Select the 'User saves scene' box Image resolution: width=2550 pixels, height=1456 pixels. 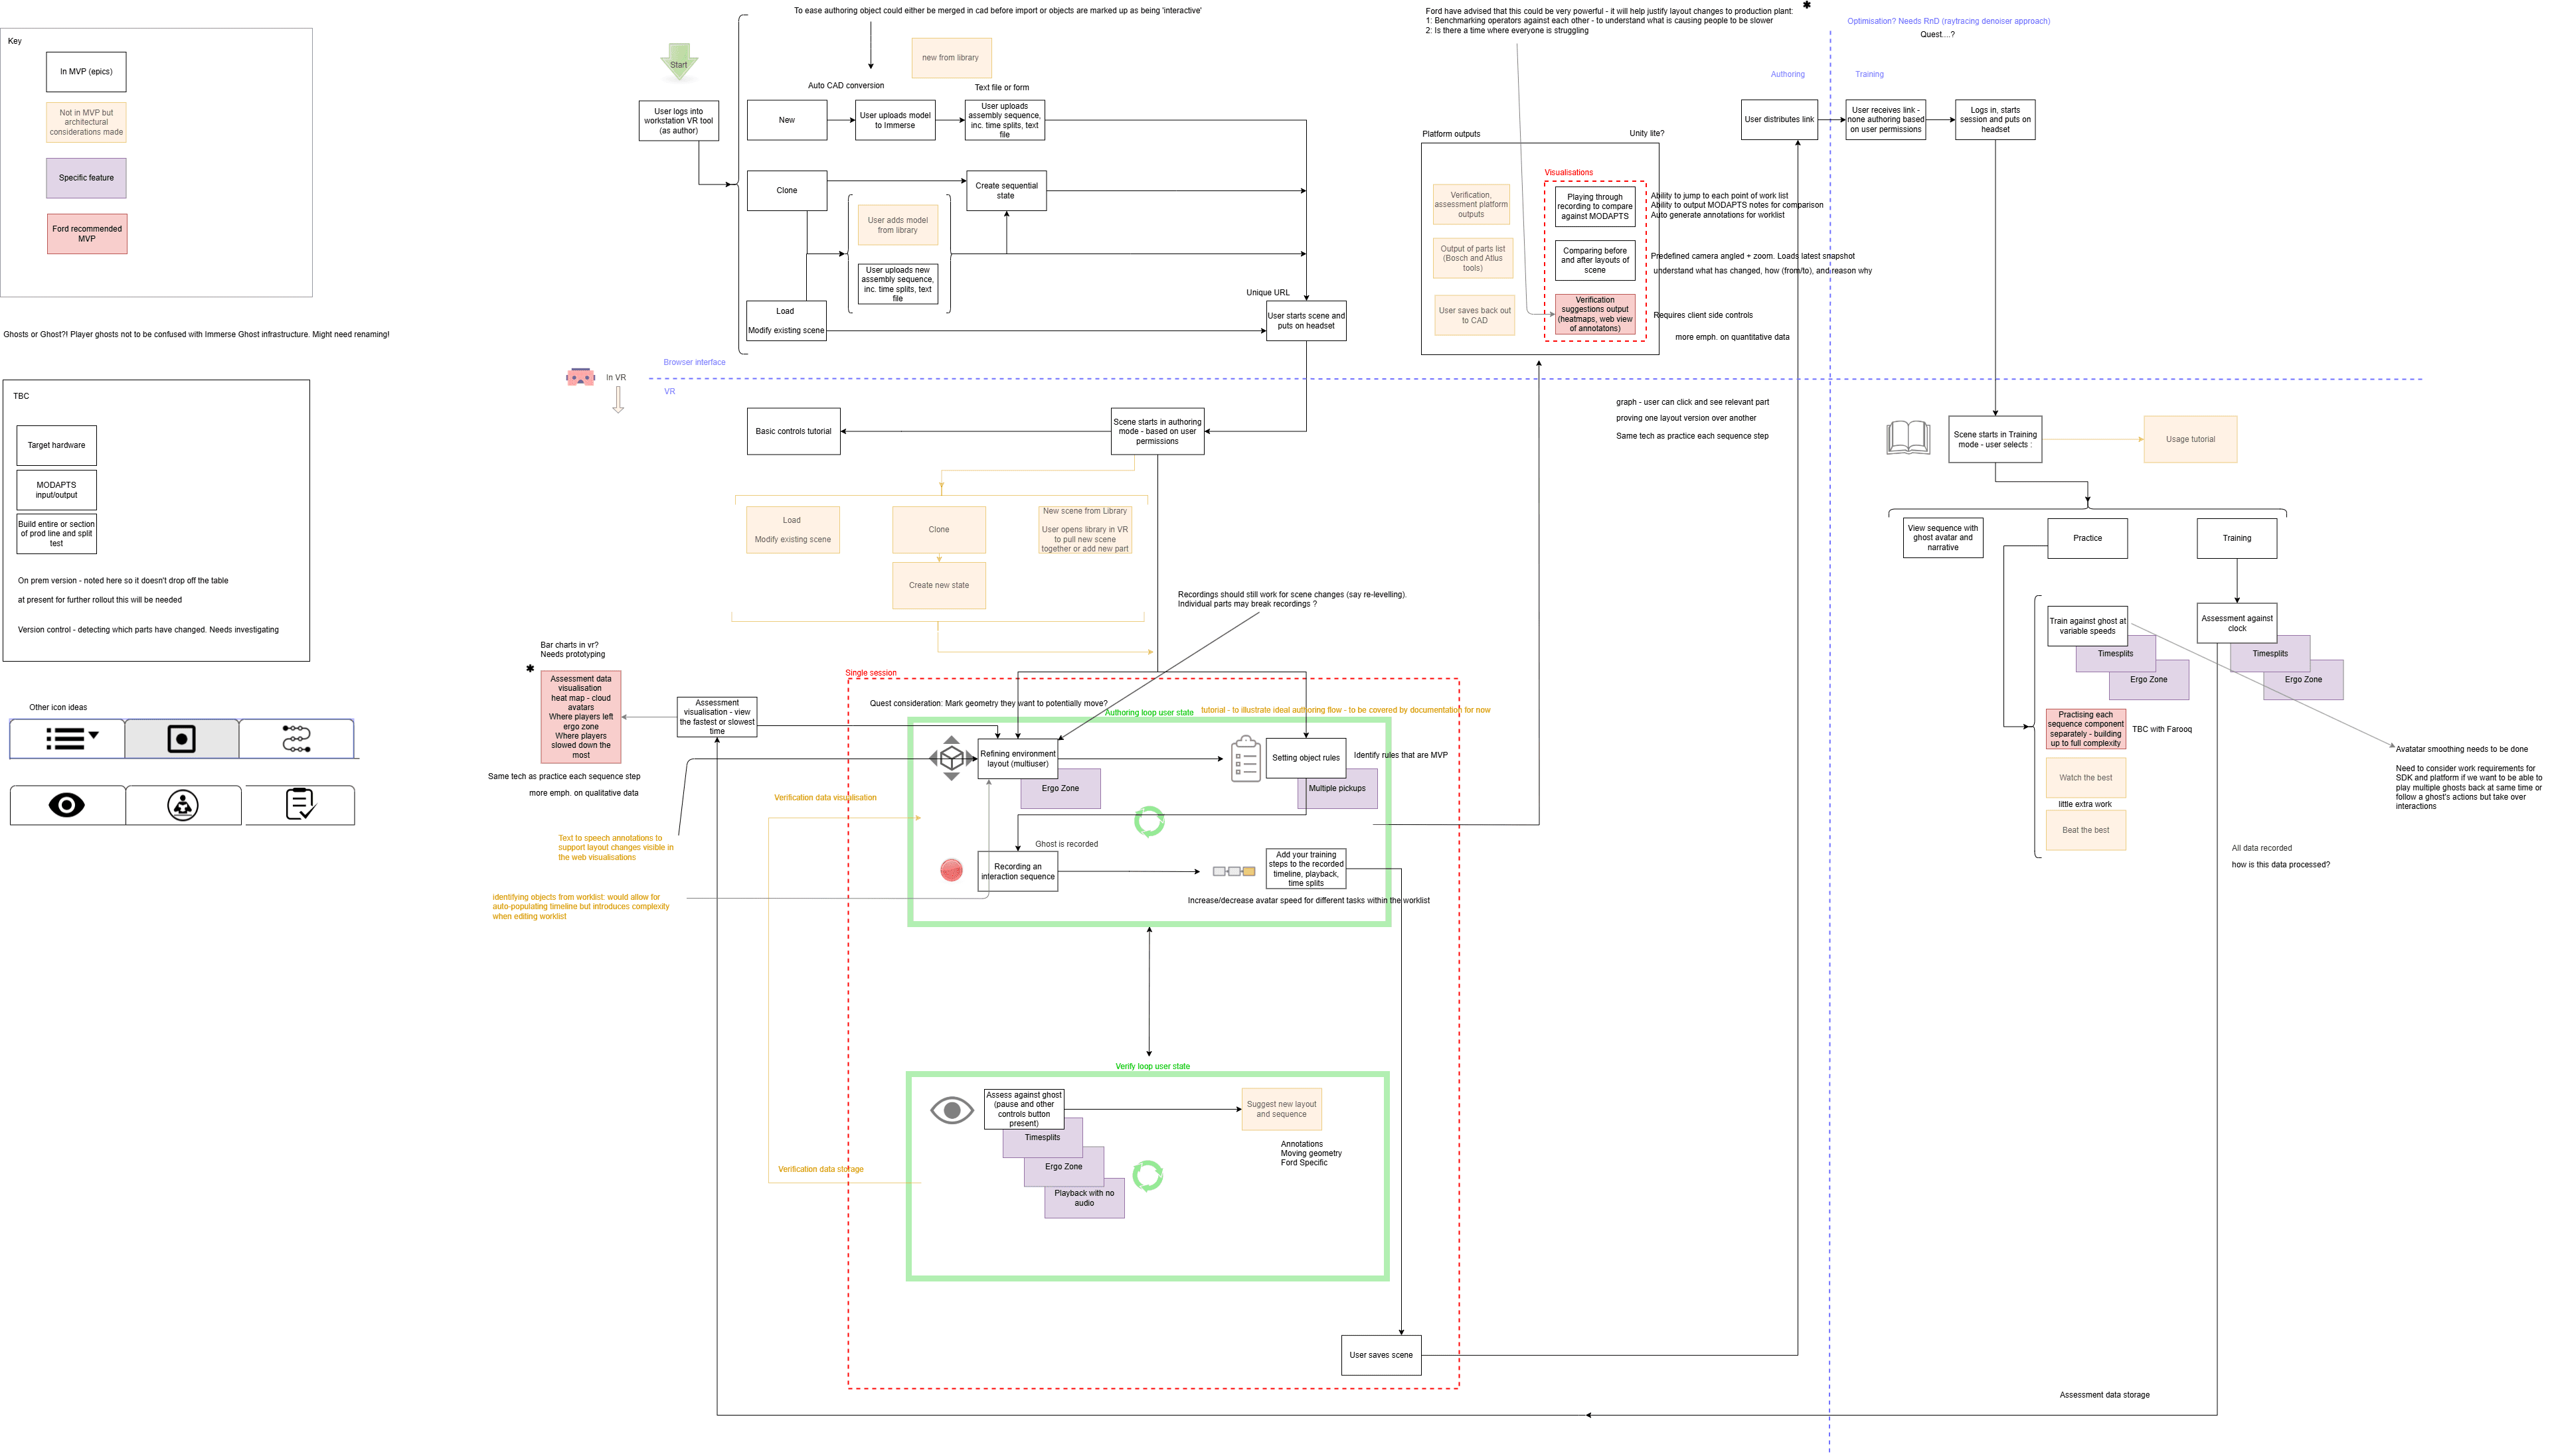[x=1381, y=1355]
